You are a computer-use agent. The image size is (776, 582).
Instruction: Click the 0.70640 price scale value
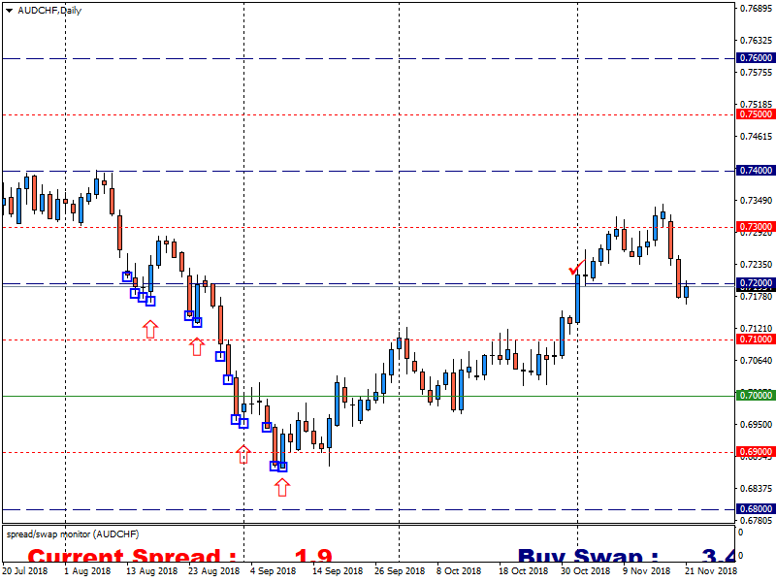click(x=757, y=361)
